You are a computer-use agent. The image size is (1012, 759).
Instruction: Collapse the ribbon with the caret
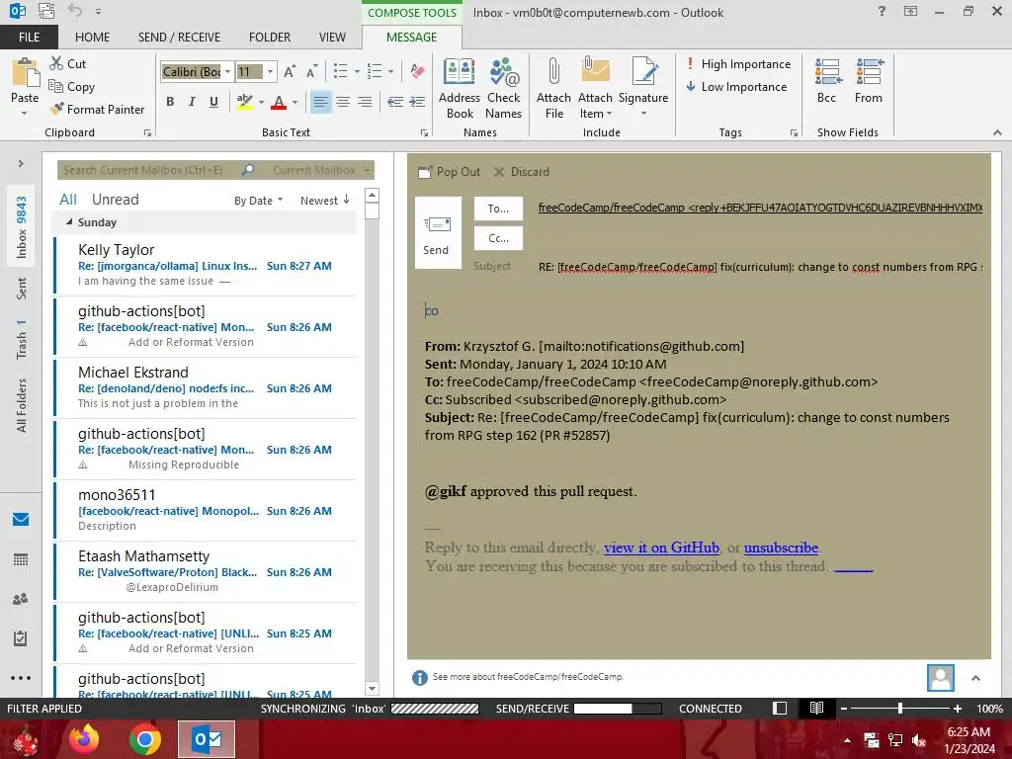(997, 132)
